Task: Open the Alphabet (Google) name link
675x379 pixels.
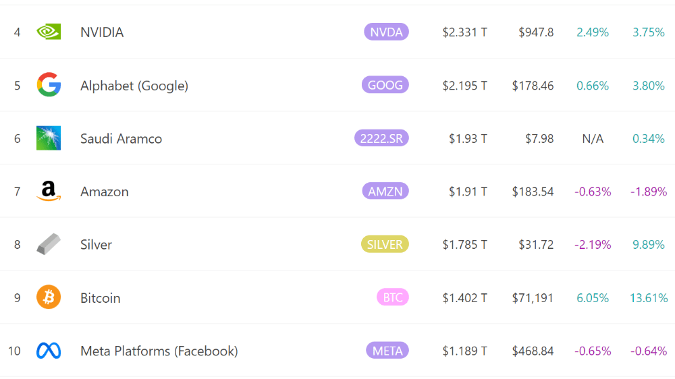Action: click(x=134, y=85)
